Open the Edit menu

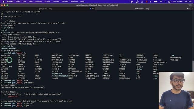[x=24, y=2]
